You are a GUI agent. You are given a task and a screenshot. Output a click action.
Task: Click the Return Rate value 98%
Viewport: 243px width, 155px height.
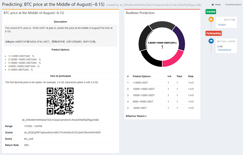26,145
